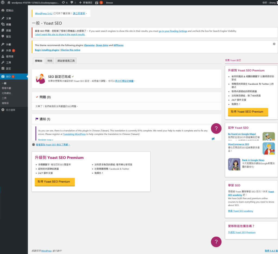Open WooCommerce SEO link
278x254 pixels.
(x=238, y=144)
